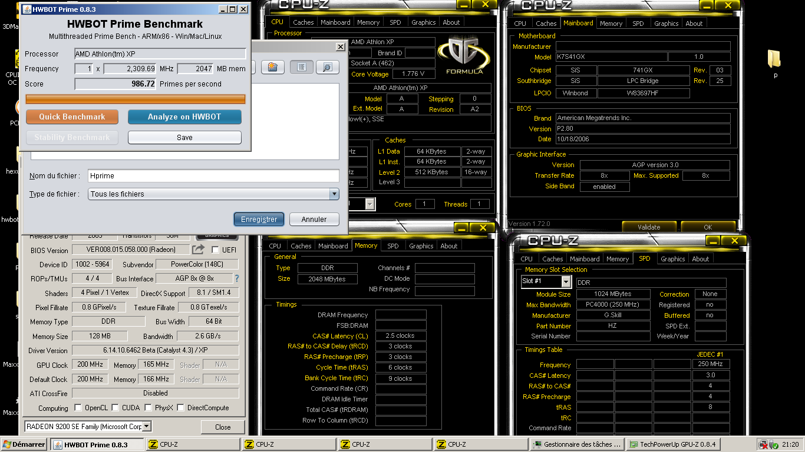Click the Bus Interface question mark in GPU-Z

tap(237, 278)
